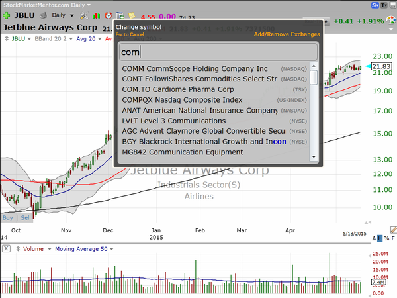Screen dimensions: 397x298
Task: Click the calendar with plus icon
Action: pos(120,16)
